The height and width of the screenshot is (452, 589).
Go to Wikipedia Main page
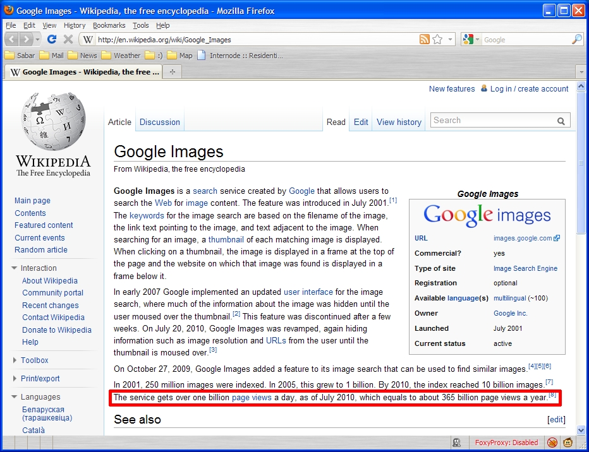click(x=32, y=201)
